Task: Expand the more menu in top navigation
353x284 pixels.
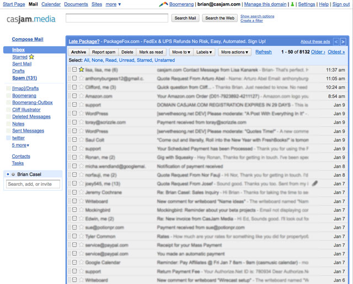Action: [113, 4]
